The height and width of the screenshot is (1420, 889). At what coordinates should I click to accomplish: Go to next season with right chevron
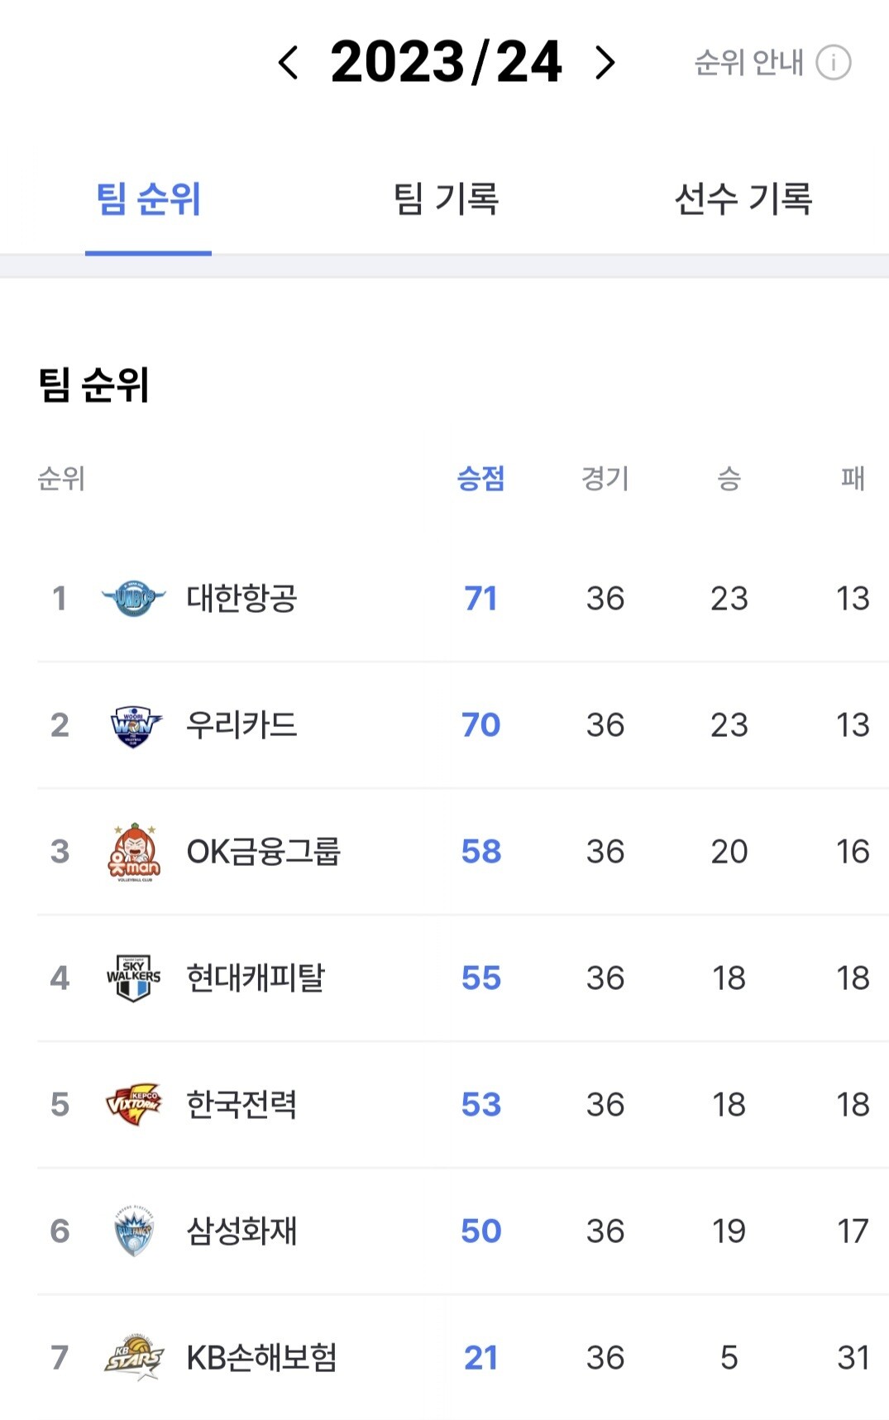605,63
